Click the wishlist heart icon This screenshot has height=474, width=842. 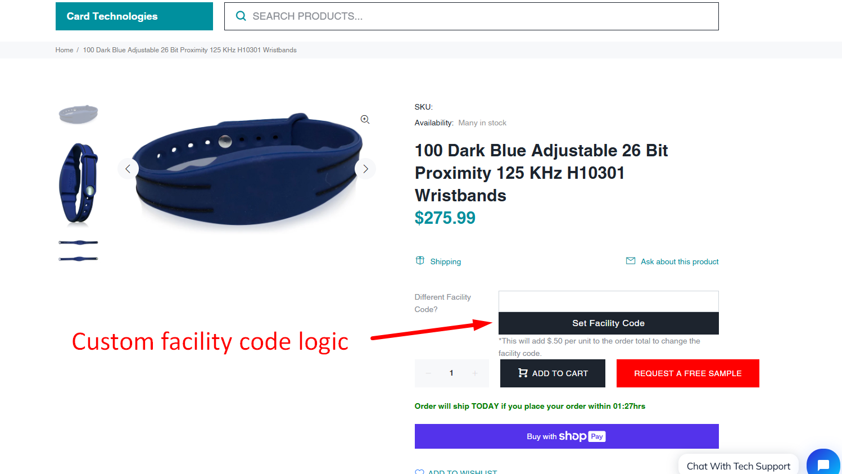pos(419,472)
